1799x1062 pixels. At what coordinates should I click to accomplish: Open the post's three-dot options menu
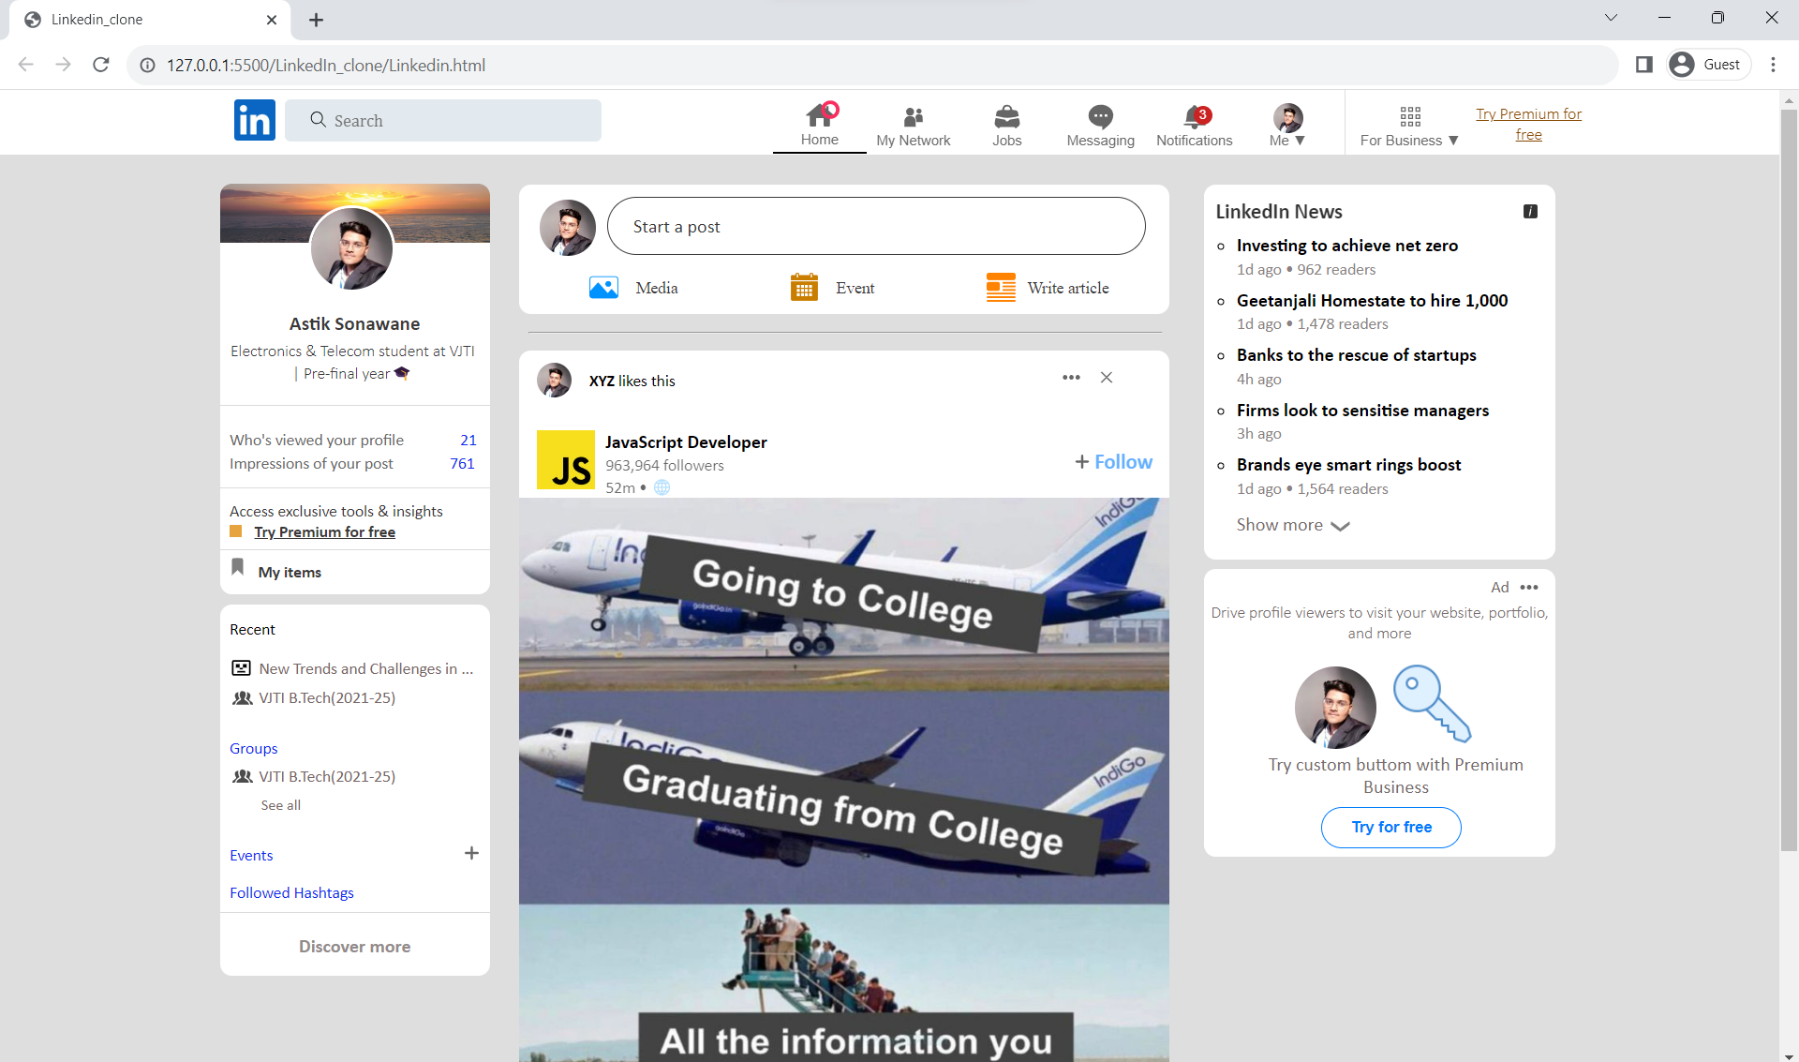(x=1071, y=378)
